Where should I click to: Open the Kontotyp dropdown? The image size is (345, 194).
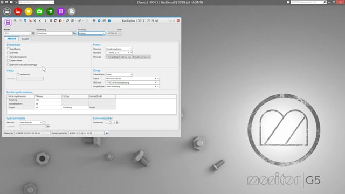(103, 33)
